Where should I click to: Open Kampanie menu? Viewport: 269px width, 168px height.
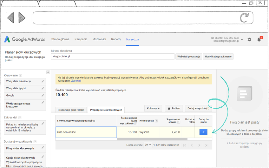point(81,39)
